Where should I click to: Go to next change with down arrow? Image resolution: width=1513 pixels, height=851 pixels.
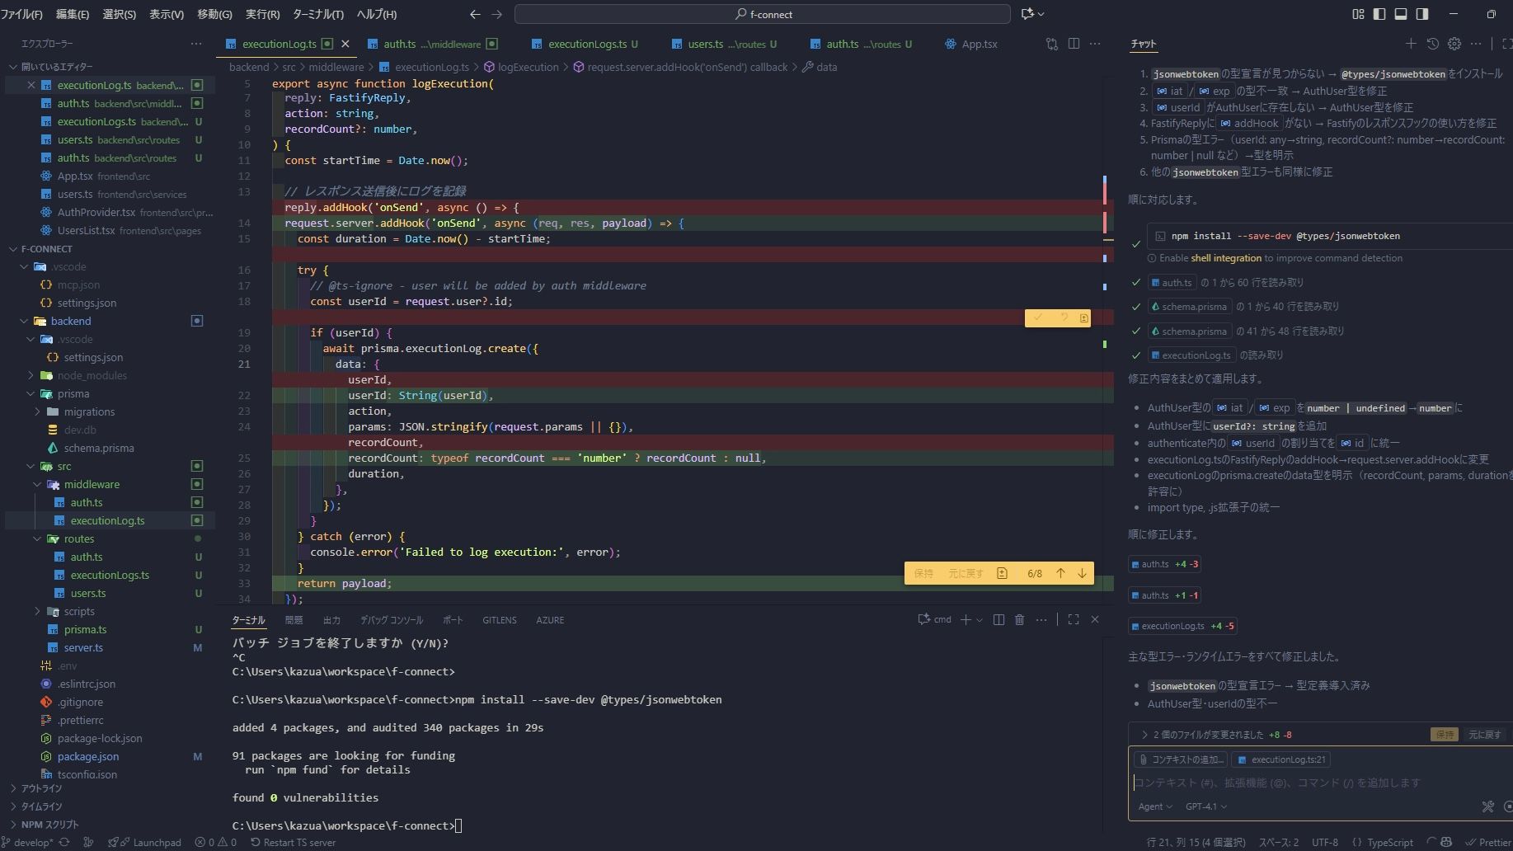pyautogui.click(x=1082, y=573)
